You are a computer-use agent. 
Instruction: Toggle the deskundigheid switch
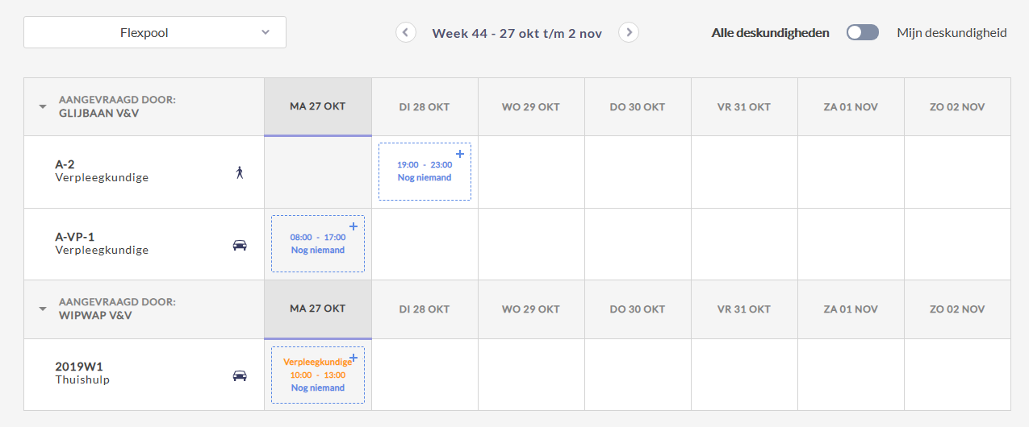point(863,32)
